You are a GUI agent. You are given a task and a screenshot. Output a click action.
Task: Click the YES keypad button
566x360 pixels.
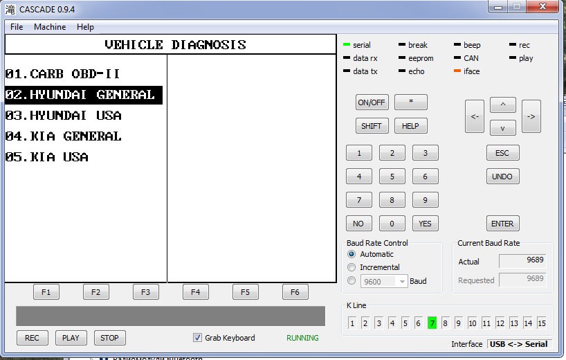[426, 224]
